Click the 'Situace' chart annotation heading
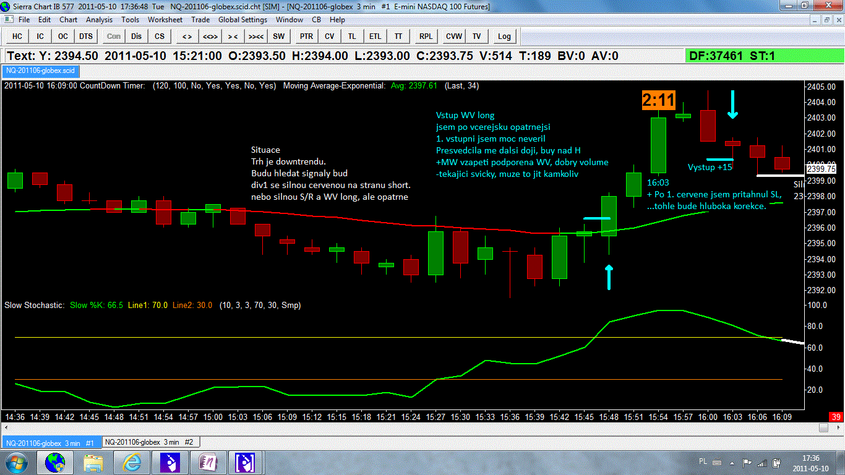Viewport: 845px width, 475px height. pyautogui.click(x=265, y=150)
